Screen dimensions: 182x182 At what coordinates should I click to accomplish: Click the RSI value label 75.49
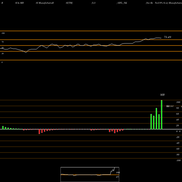[x=167, y=37]
